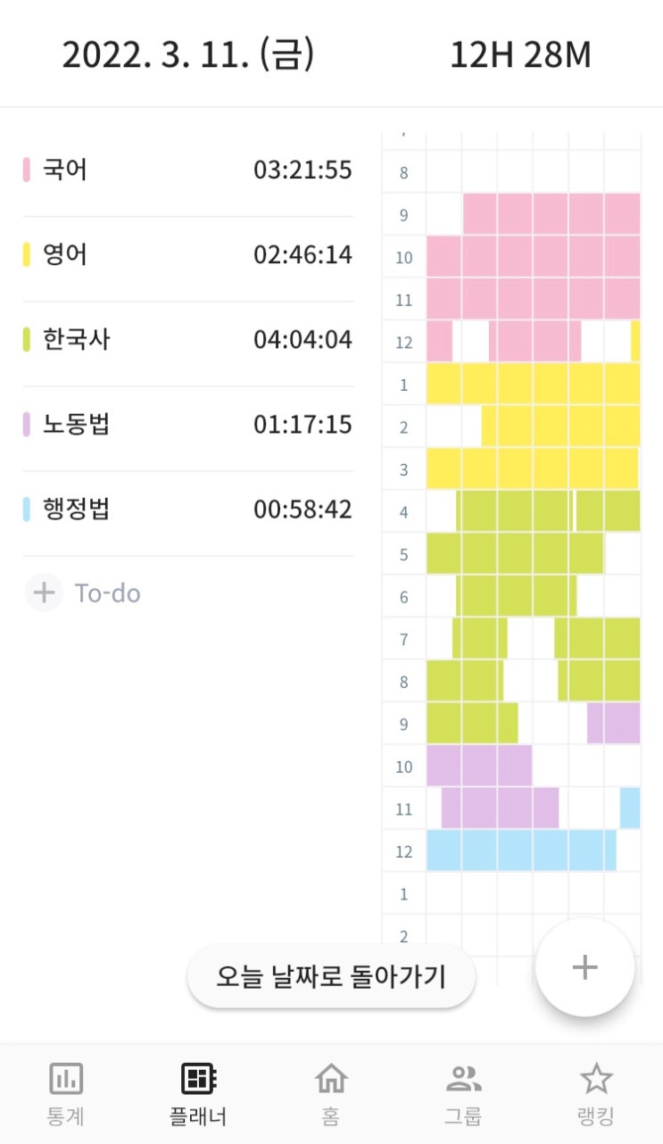Click the pink 국어 color marker
The width and height of the screenshot is (663, 1144).
[27, 170]
